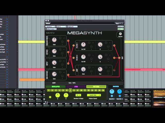The width and height of the screenshot is (165, 123).
Task: Click the pattern A knob
Action: pyautogui.click(x=58, y=95)
